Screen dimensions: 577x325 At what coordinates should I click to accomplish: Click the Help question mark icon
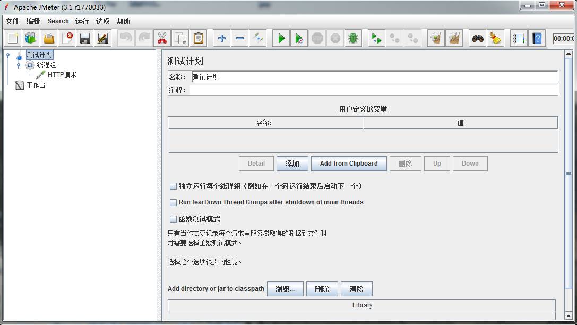(x=537, y=38)
